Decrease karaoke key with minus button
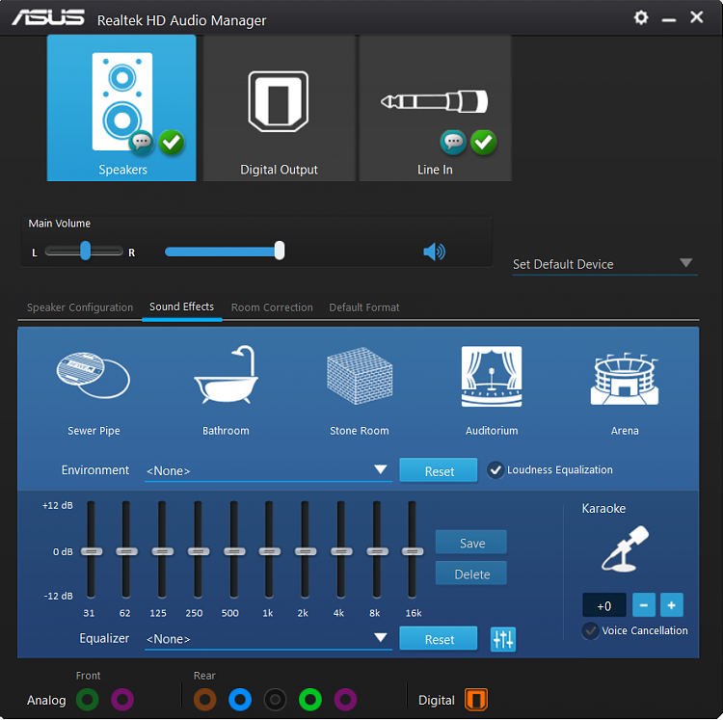Image resolution: width=723 pixels, height=720 pixels. coord(644,605)
